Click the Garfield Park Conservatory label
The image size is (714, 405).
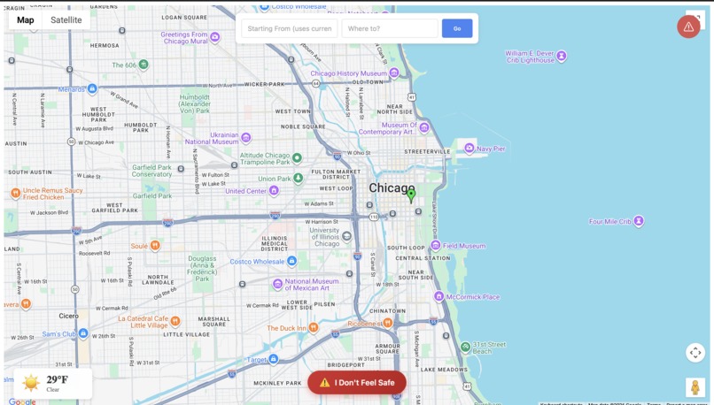click(151, 171)
